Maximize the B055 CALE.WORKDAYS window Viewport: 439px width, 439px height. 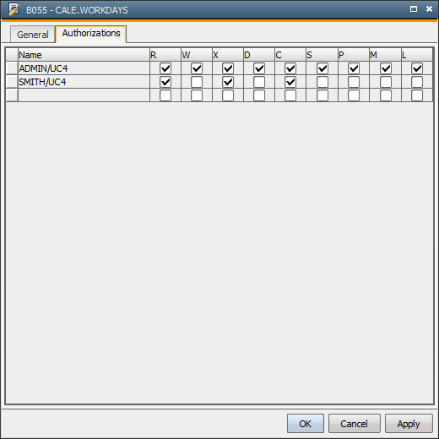click(414, 9)
